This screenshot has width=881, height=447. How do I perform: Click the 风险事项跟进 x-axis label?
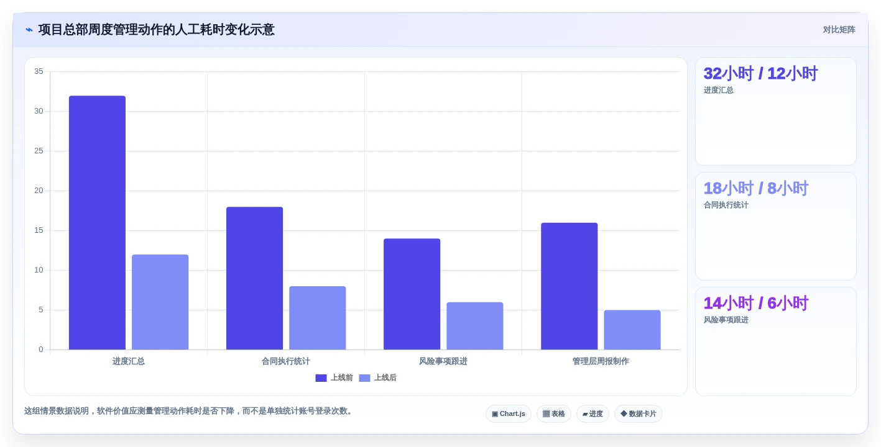pos(443,361)
